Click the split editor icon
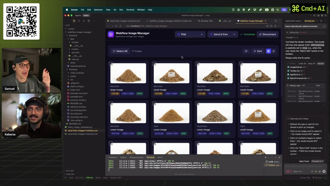 point(276,21)
